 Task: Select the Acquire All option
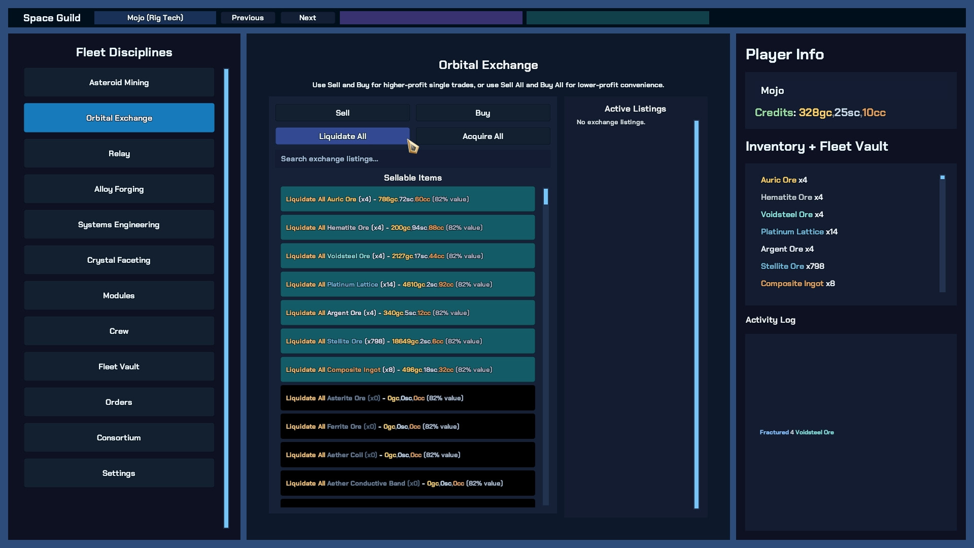pos(482,136)
